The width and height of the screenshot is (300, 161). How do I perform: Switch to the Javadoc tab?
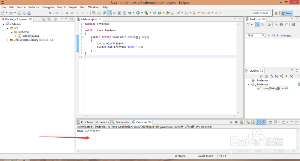click(102, 122)
